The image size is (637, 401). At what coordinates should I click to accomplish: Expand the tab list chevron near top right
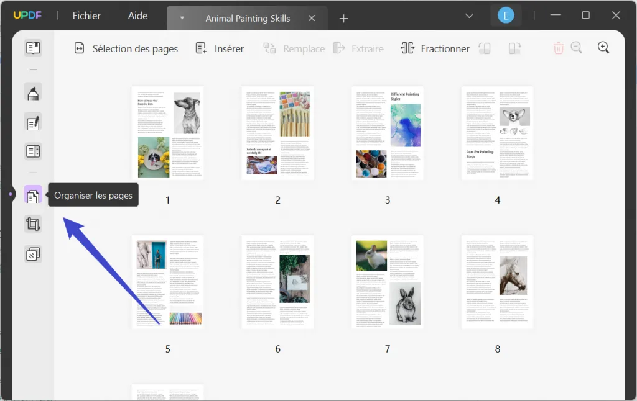coord(468,16)
